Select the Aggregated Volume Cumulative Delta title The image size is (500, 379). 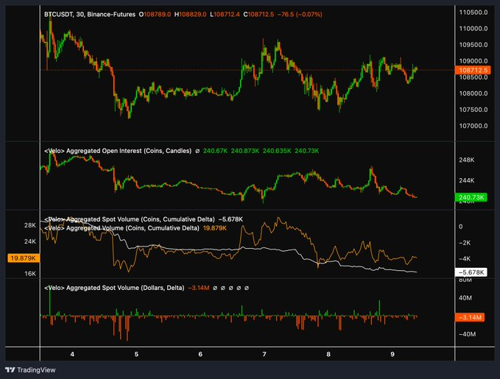point(122,228)
